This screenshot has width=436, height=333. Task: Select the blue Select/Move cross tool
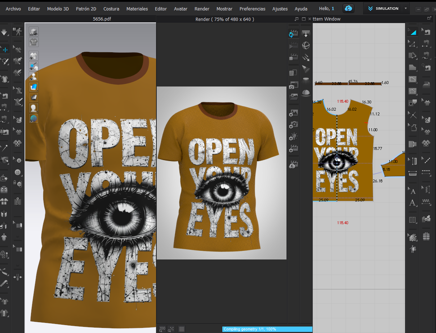5,50
